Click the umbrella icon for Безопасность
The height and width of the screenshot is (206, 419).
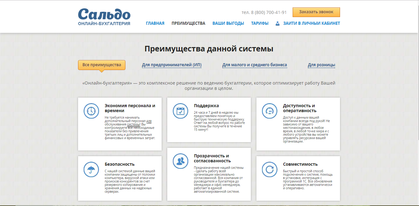[91, 169]
